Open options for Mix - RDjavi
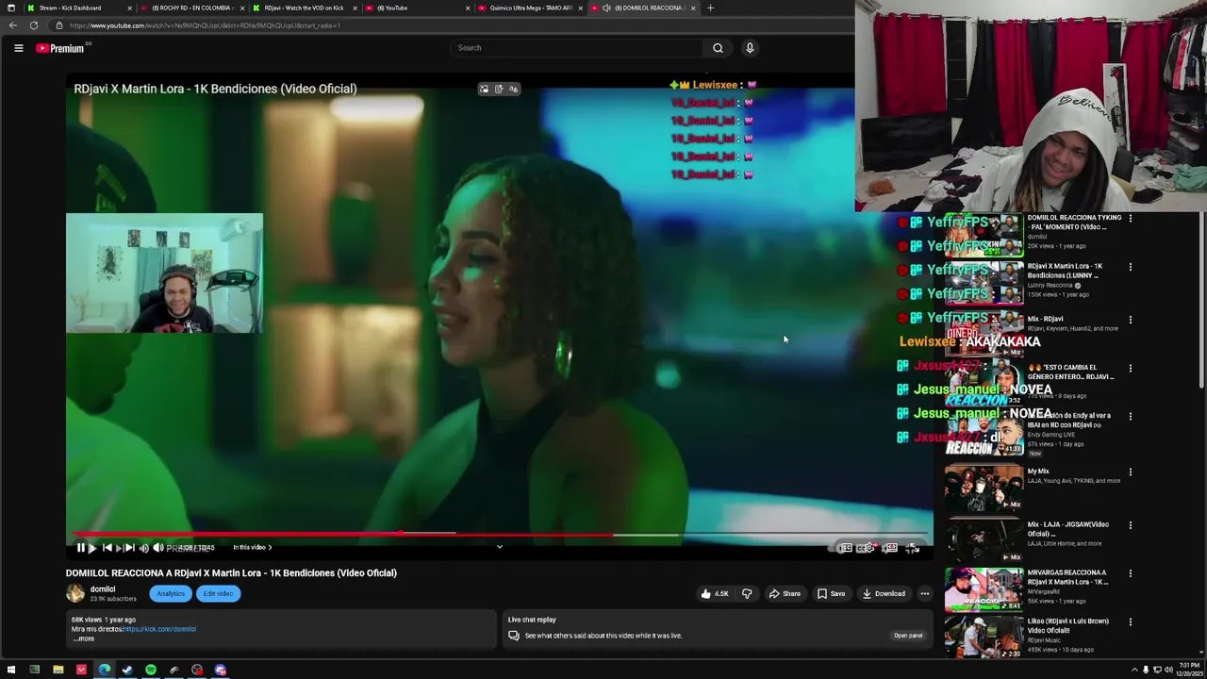 coord(1131,320)
